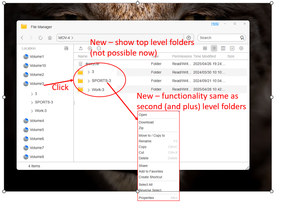292x220 pixels.
Task: Select the Volume1 disk icon
Action: click(x=26, y=57)
